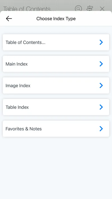The image size is (112, 199).
Task: Tap the empty area below Favorites & Notes
Action: (x=56, y=168)
